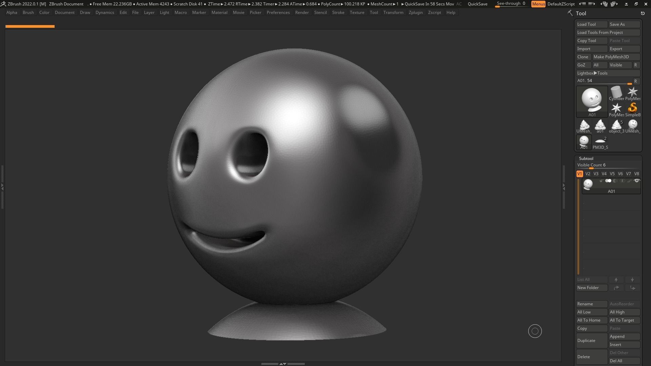Toggle A01 subtool eye visibility
The height and width of the screenshot is (366, 651).
point(637,181)
